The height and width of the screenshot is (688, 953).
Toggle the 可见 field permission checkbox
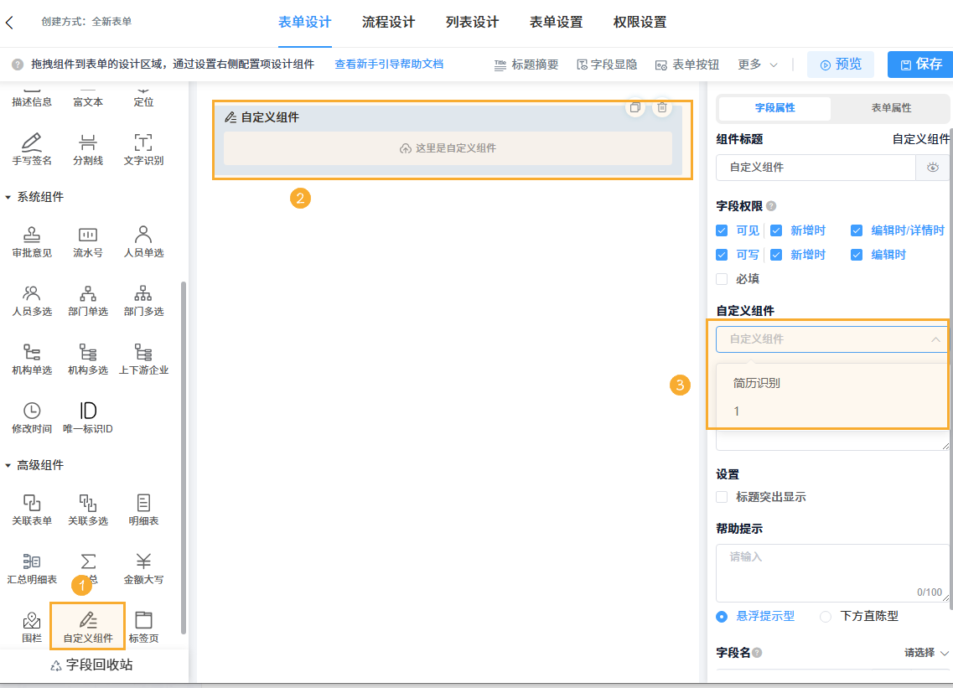pos(721,230)
